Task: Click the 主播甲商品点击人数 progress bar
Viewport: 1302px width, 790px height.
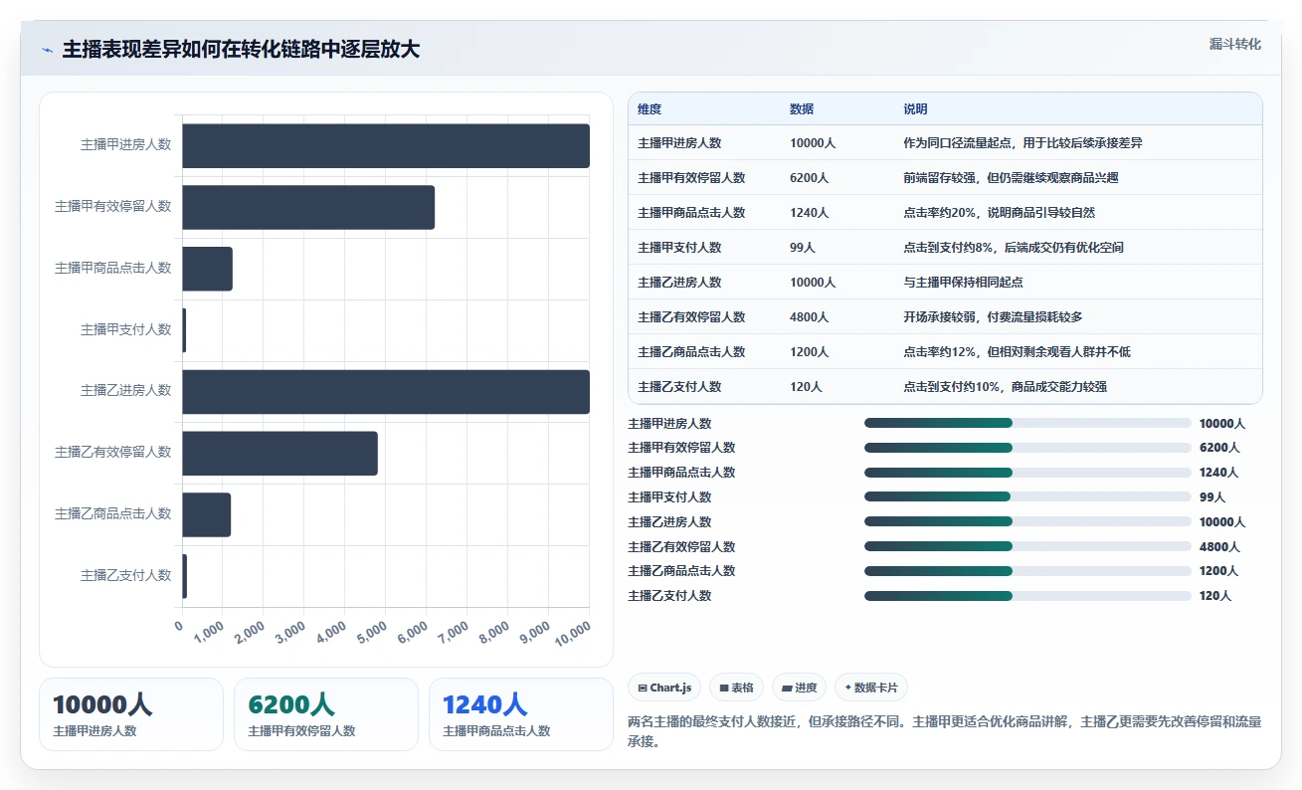Action: [1027, 473]
